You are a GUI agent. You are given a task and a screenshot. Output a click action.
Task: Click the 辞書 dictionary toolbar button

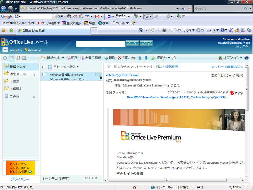(89, 23)
